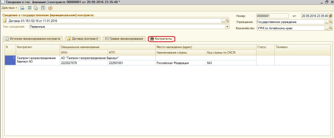The width and height of the screenshot is (334, 138).
Task: Switch to the График финансирования tab
Action: pyautogui.click(x=124, y=39)
